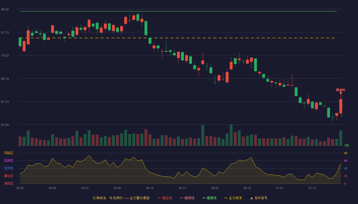Toggle the 龙吟信号 legend item

pos(259,198)
